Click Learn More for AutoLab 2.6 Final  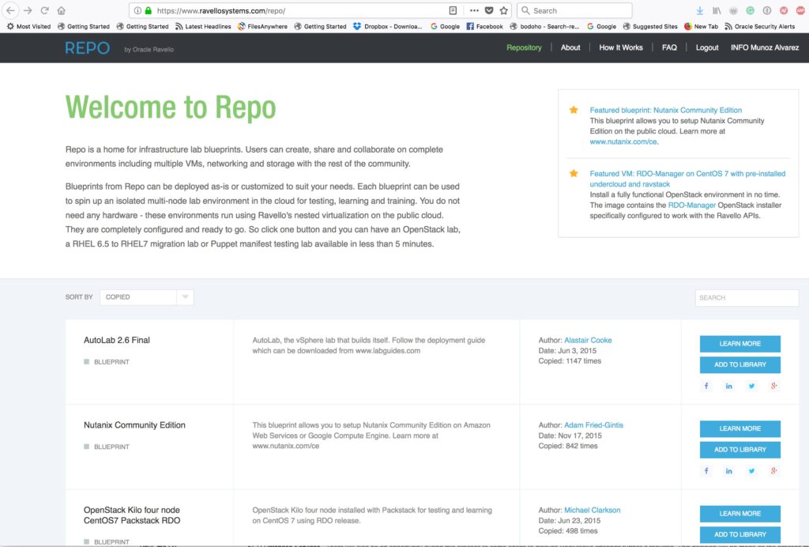739,344
